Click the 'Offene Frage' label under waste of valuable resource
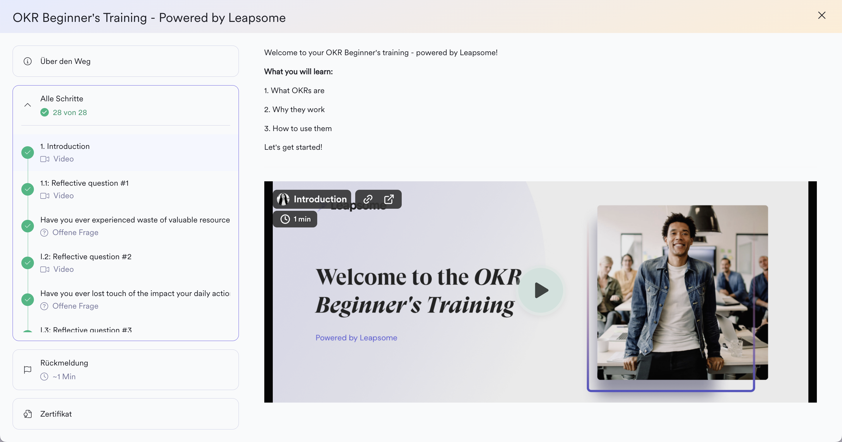 coord(75,232)
